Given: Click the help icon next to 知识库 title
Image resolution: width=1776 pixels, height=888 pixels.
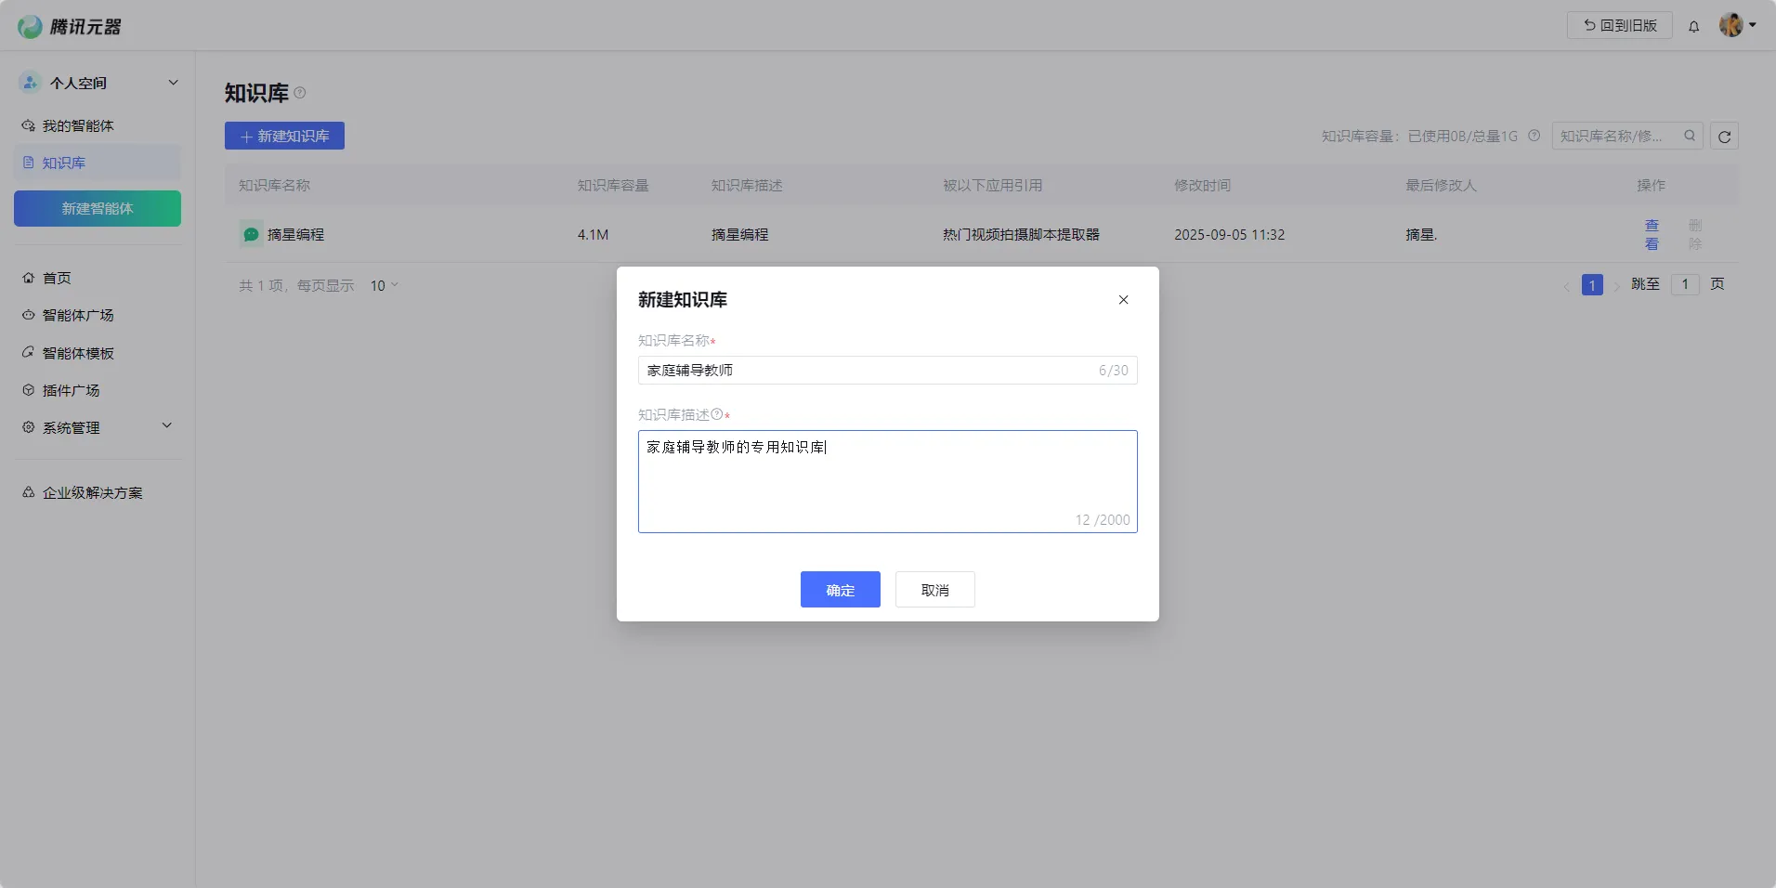Looking at the screenshot, I should click(x=300, y=93).
